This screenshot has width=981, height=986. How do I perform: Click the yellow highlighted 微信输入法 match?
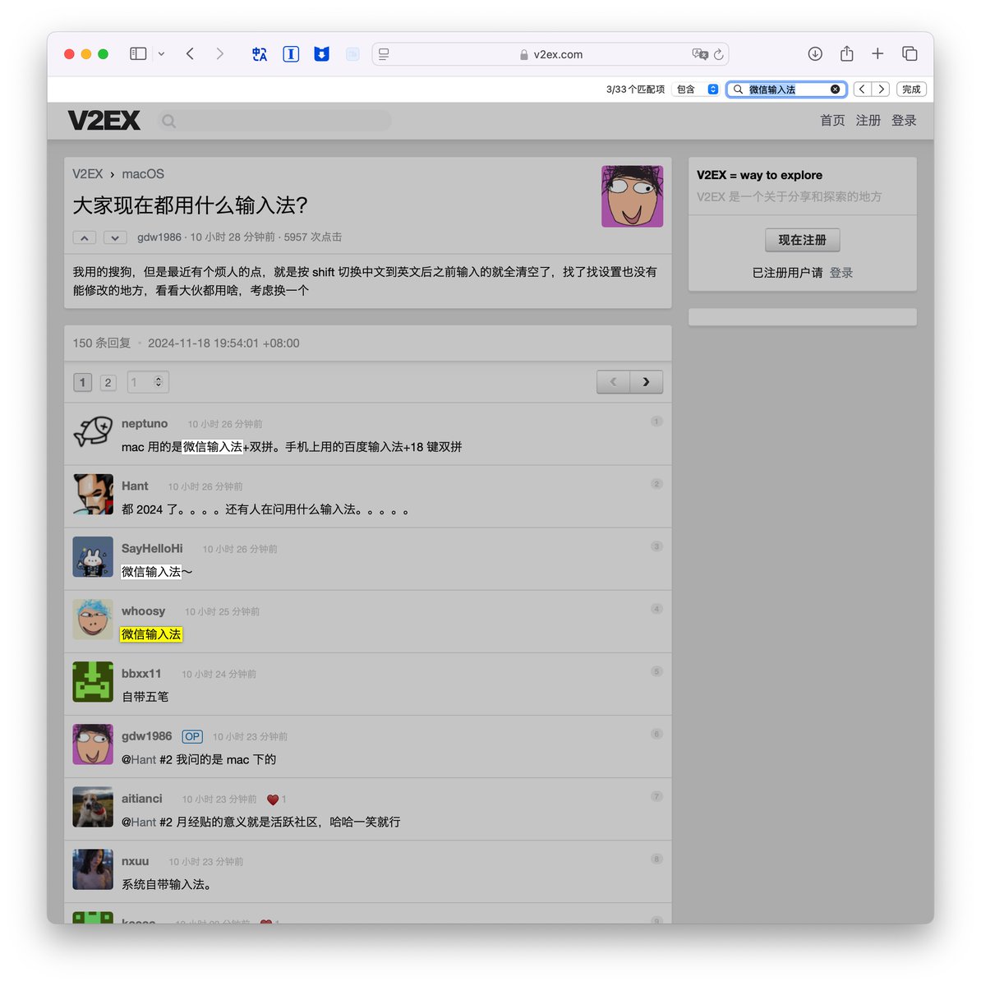click(151, 634)
